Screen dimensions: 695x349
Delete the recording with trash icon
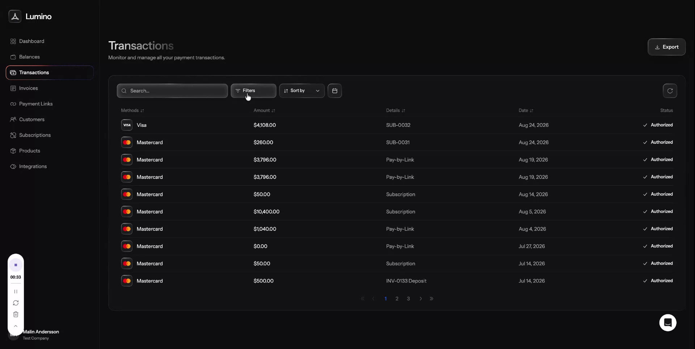16,315
